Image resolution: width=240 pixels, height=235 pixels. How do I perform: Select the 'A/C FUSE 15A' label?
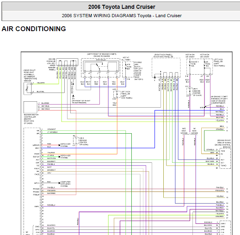208,64
